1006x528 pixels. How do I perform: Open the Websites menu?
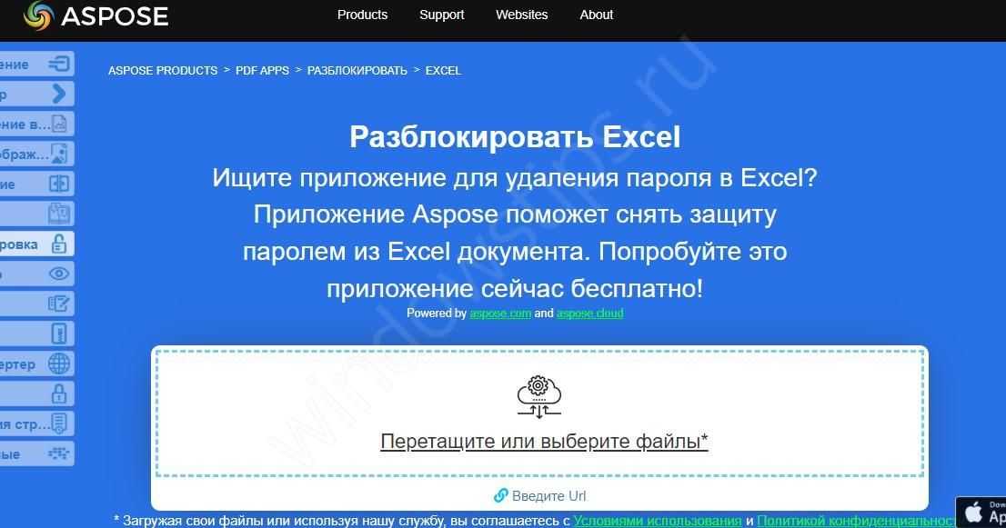pos(521,15)
